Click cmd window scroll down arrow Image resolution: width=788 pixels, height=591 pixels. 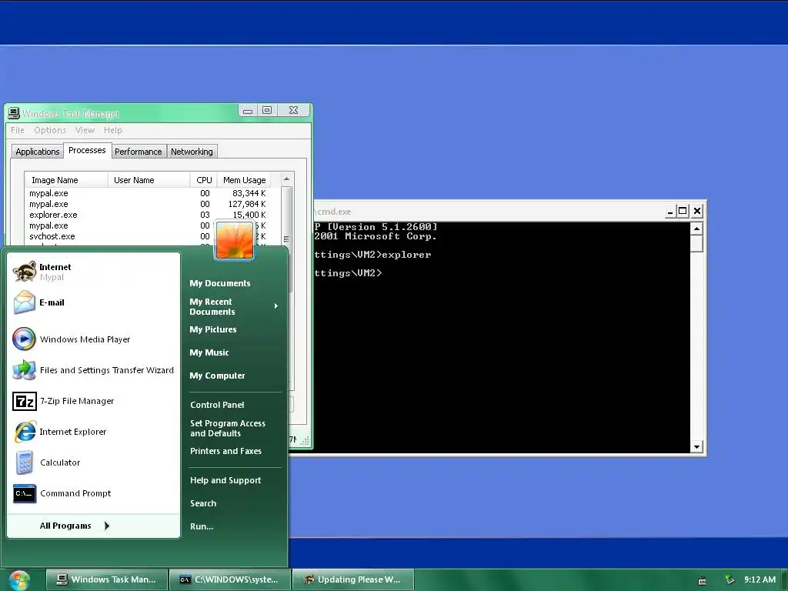tap(696, 446)
